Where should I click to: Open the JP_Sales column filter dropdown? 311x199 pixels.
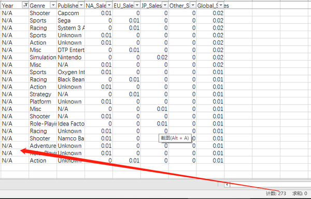(165, 6)
